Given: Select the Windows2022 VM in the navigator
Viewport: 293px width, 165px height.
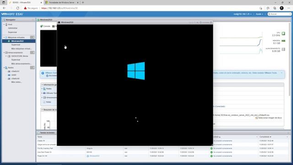Looking at the screenshot, I should (17, 41).
